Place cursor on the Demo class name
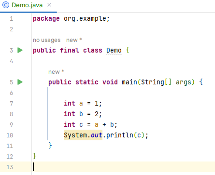215x175 pixels. tap(114, 50)
